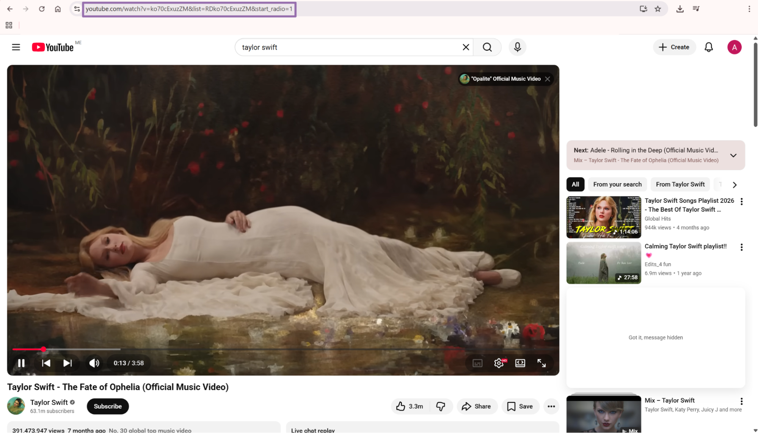This screenshot has width=758, height=433.
Task: Open the browser home page icon
Action: [58, 9]
